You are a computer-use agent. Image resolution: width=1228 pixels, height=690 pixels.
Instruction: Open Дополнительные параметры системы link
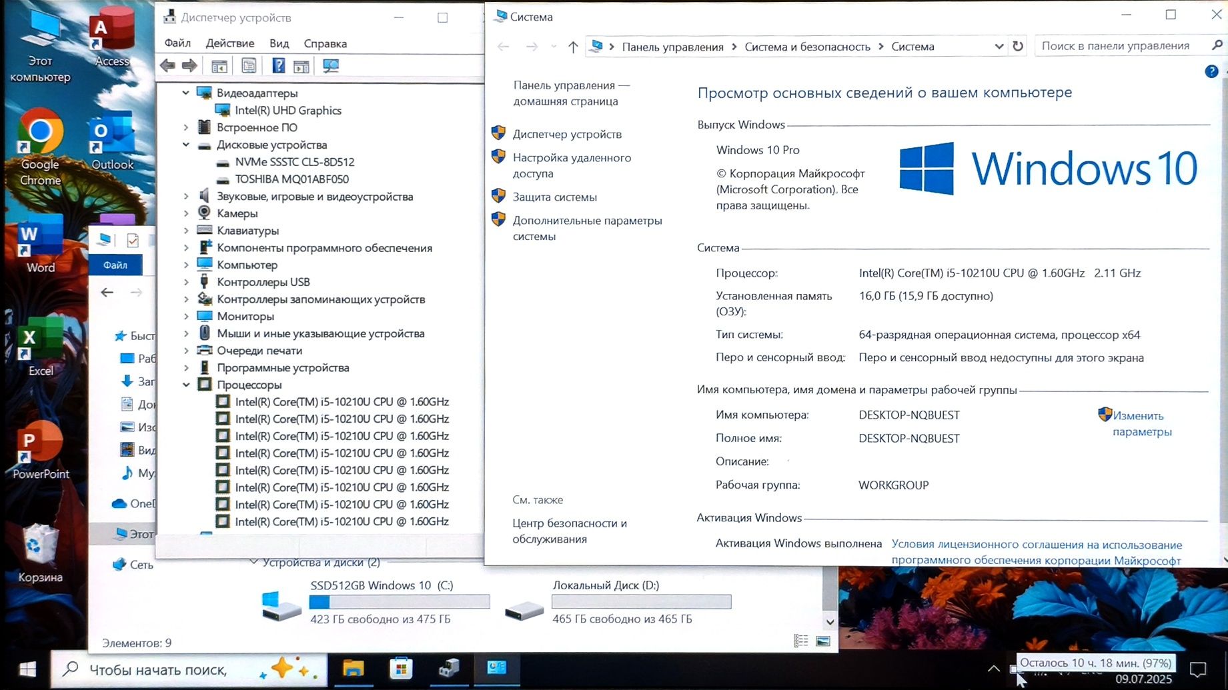click(587, 228)
